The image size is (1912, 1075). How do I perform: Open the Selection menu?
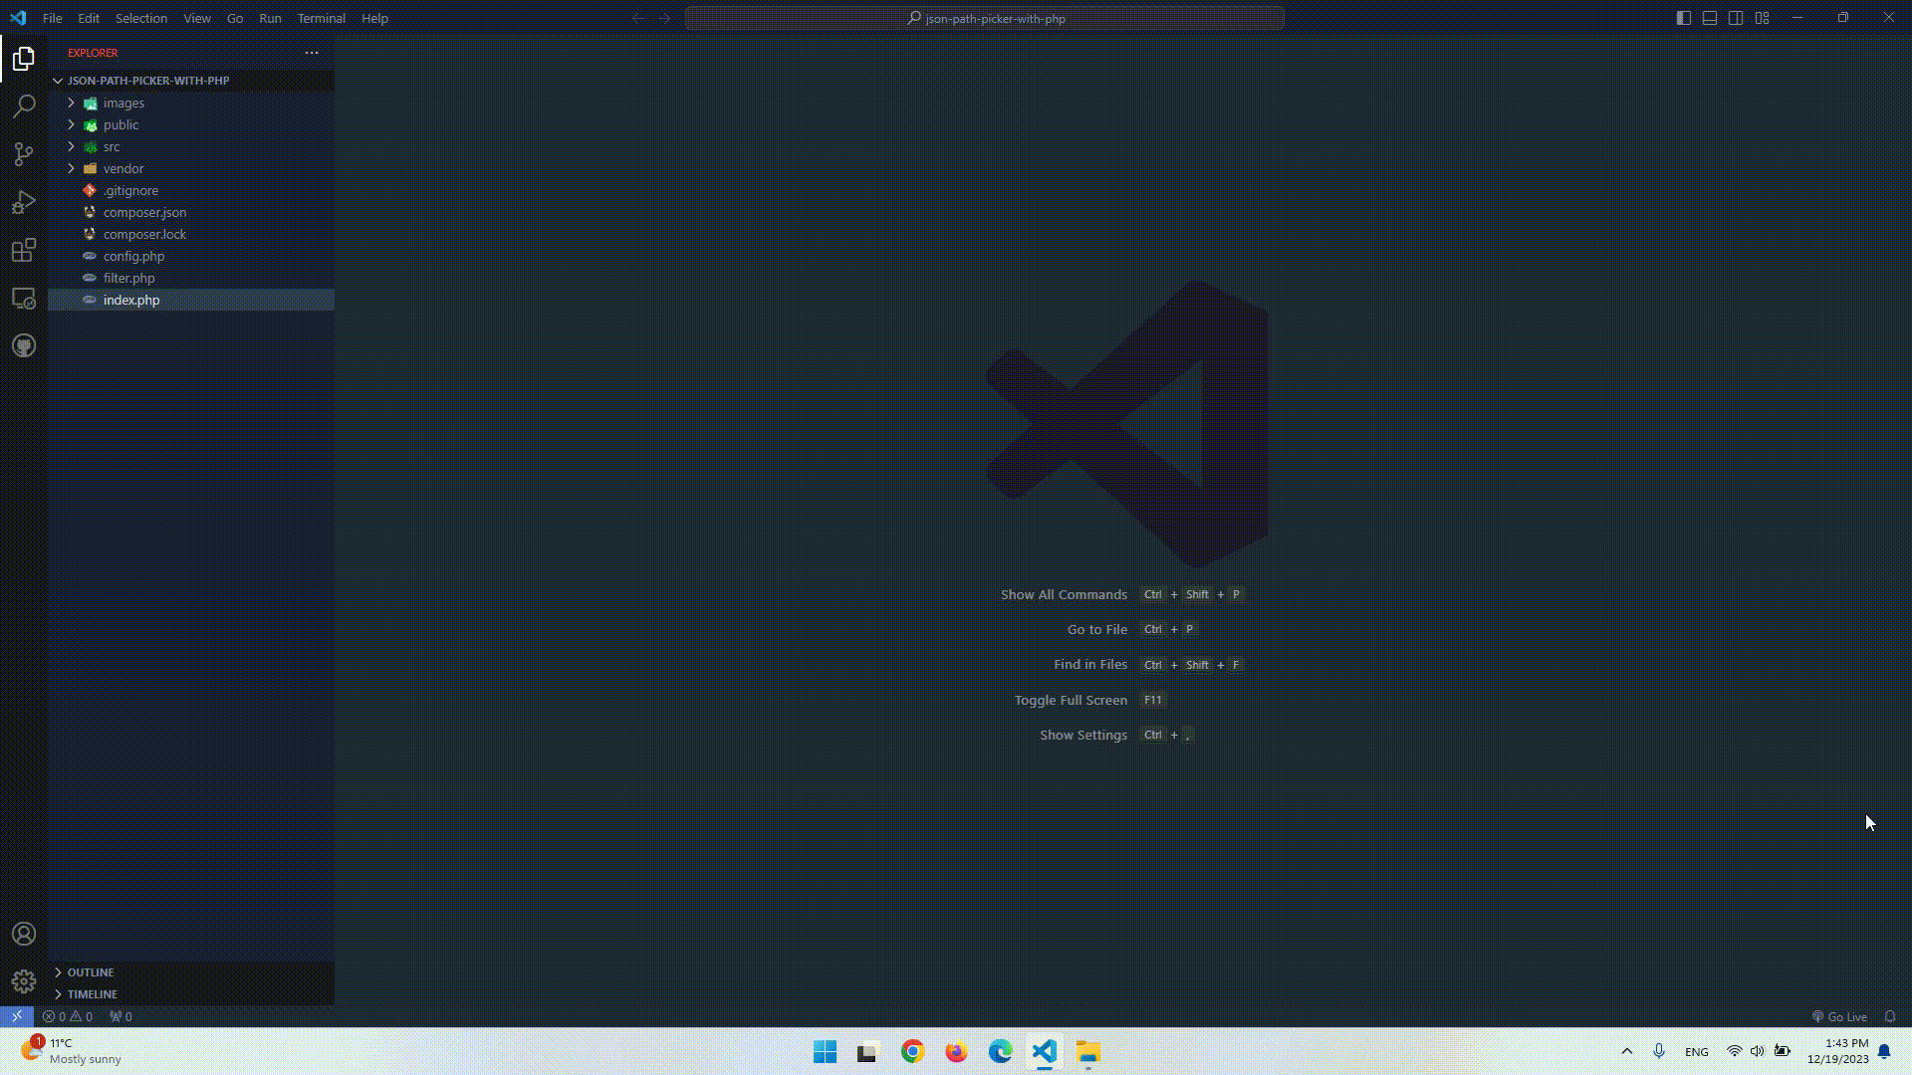(x=141, y=18)
